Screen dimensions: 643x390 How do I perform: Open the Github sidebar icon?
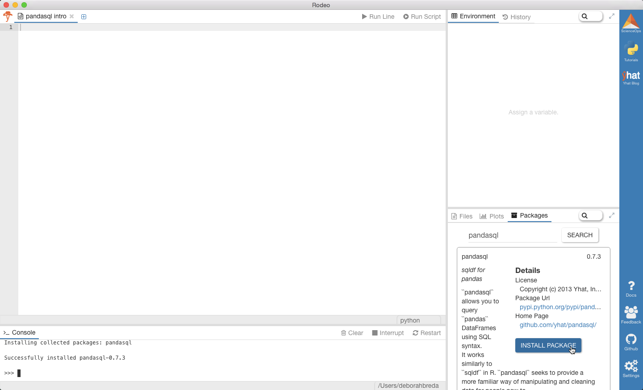pyautogui.click(x=631, y=342)
